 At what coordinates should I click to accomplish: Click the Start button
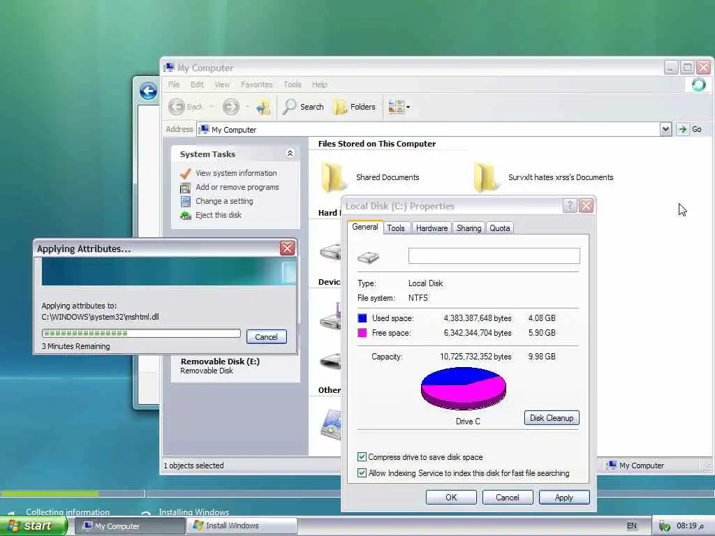coord(34,526)
